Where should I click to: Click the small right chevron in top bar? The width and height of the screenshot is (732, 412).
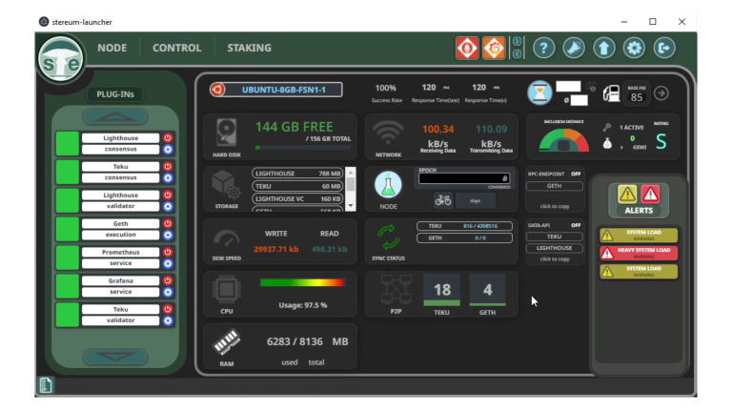(x=518, y=42)
